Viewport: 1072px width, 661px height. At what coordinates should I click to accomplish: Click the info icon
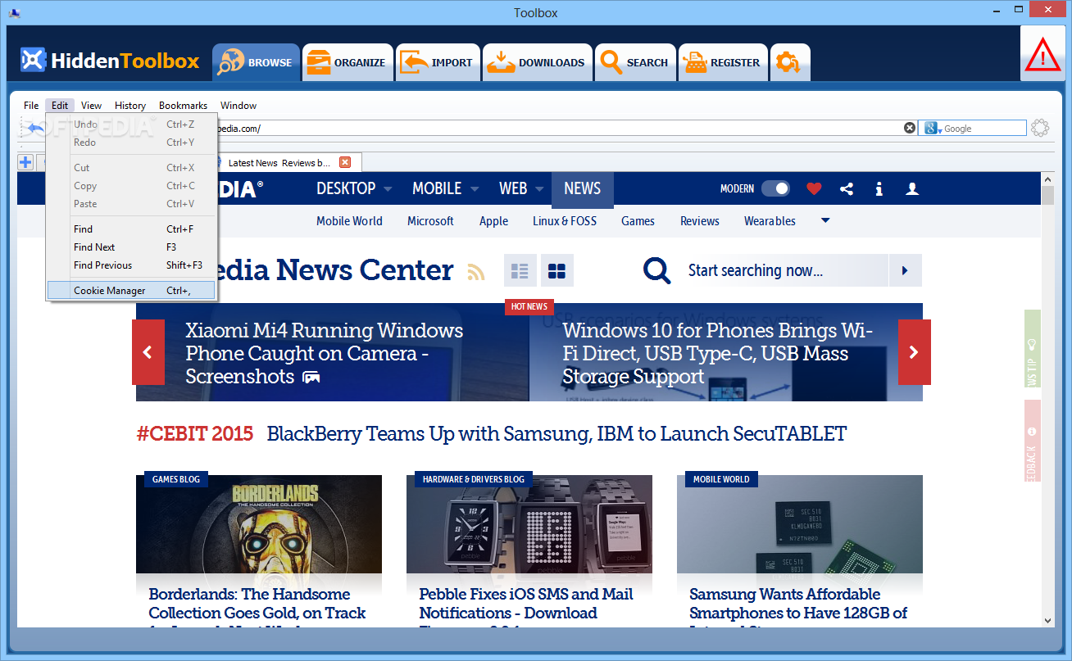[879, 188]
